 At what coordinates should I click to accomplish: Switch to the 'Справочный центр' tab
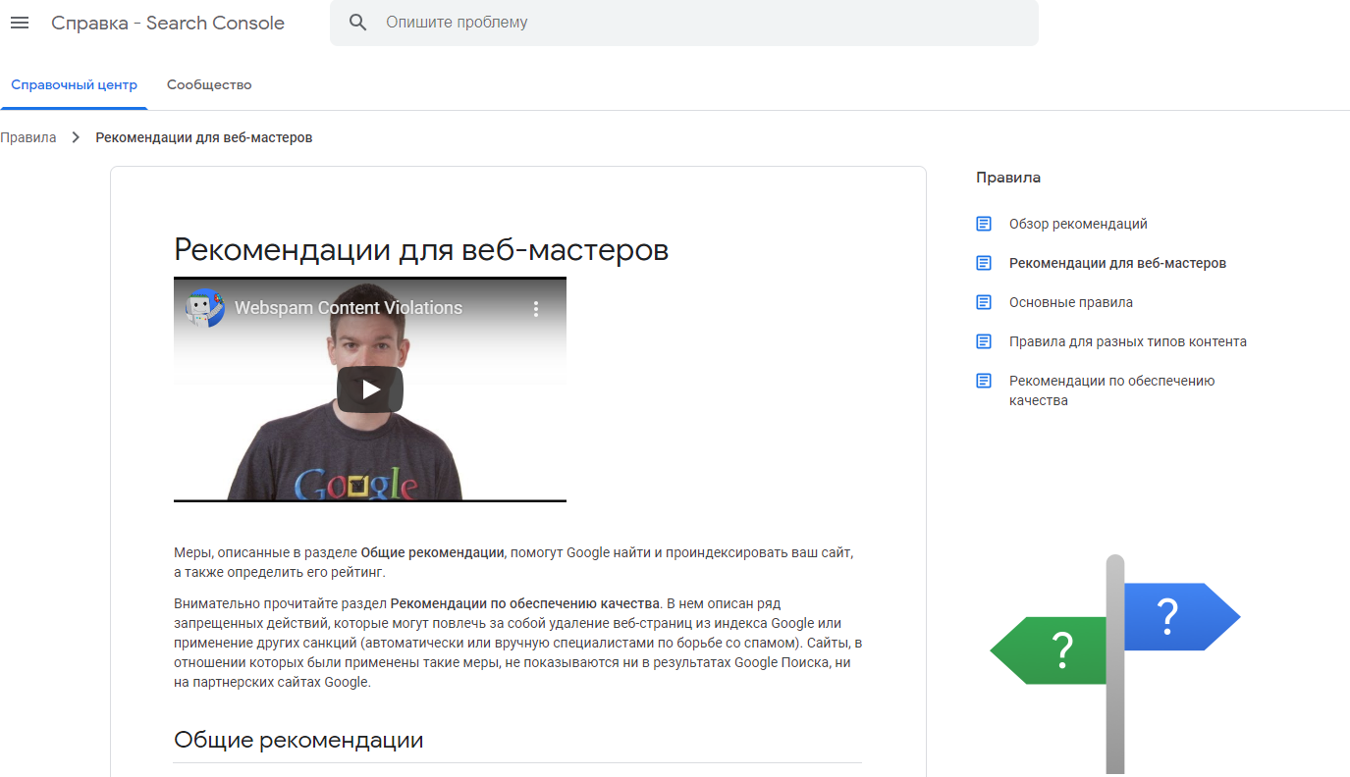(75, 85)
